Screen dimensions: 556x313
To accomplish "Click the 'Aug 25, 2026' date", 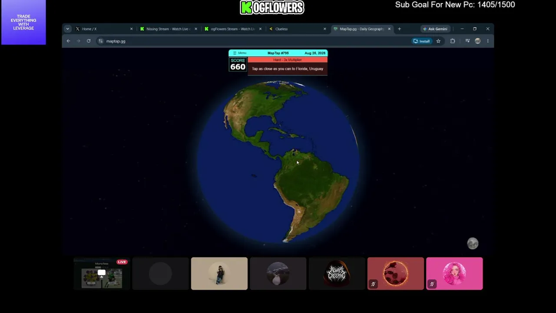I will (315, 53).
